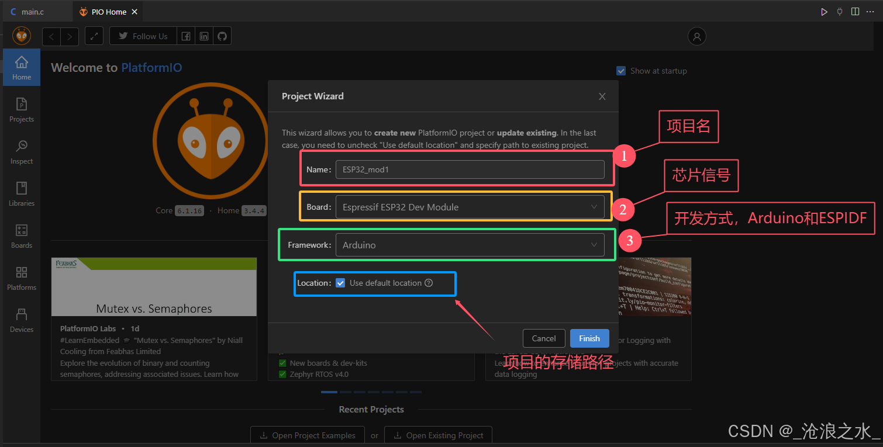Close the PIO Home tab
Viewport: 883px width, 447px height.
[x=134, y=12]
